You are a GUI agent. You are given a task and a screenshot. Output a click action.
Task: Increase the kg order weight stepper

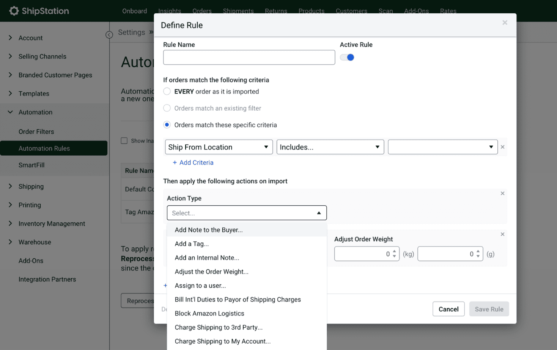(395, 252)
